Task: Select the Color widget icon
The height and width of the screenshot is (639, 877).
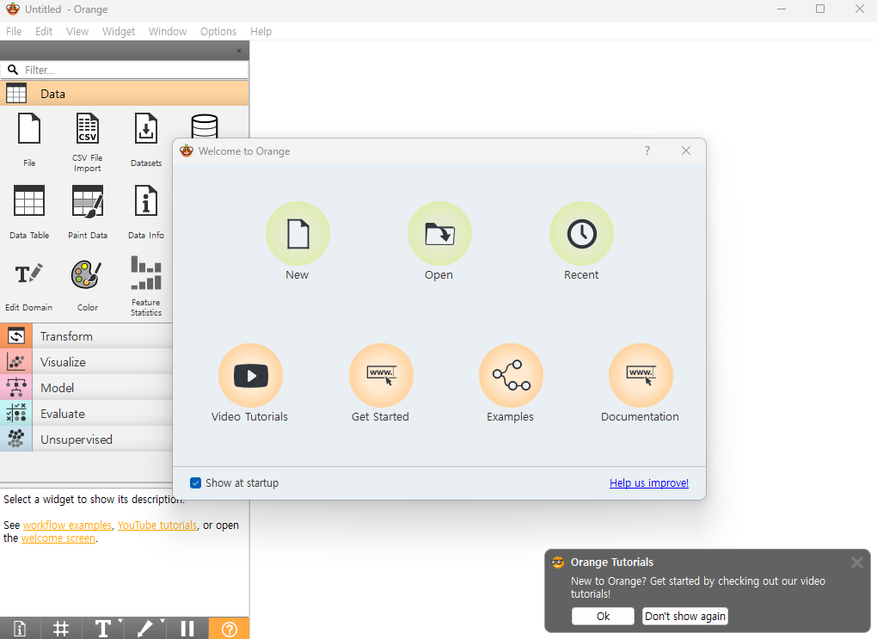Action: coord(87,274)
